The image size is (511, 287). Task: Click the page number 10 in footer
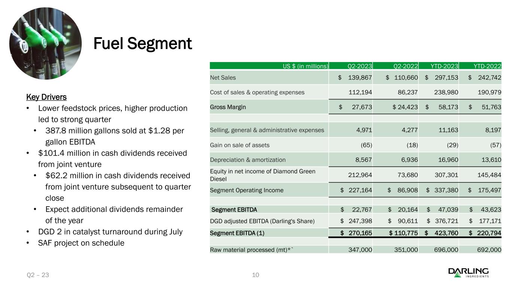tap(256, 275)
